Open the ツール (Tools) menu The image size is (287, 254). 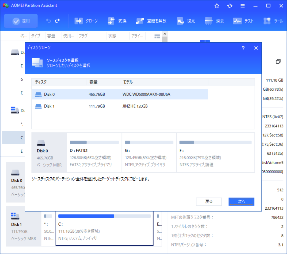(x=273, y=21)
